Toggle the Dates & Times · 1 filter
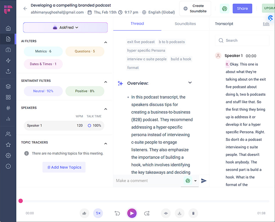Viewport: 275px width, 222px height. click(43, 64)
